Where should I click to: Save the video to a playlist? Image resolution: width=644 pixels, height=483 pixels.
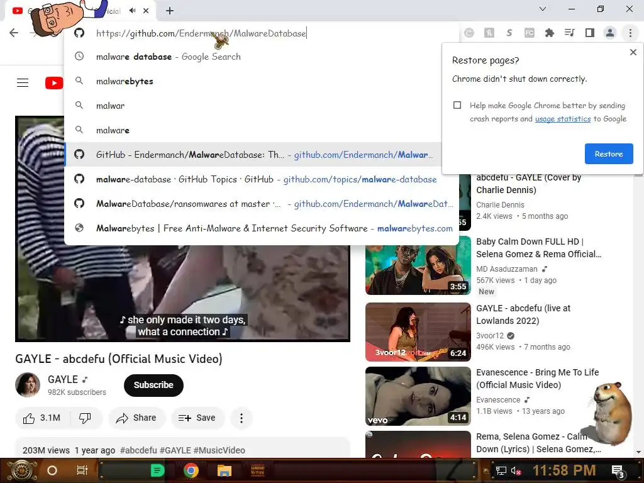point(197,418)
